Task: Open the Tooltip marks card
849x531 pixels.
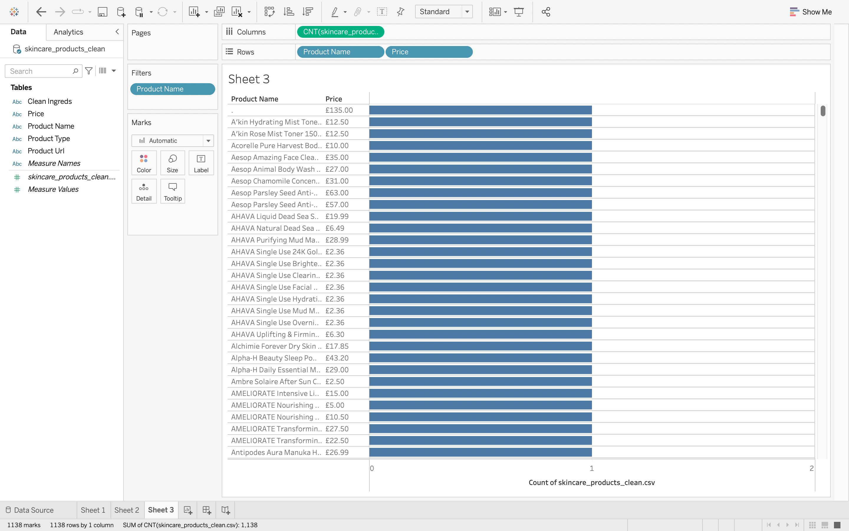Action: 173,191
